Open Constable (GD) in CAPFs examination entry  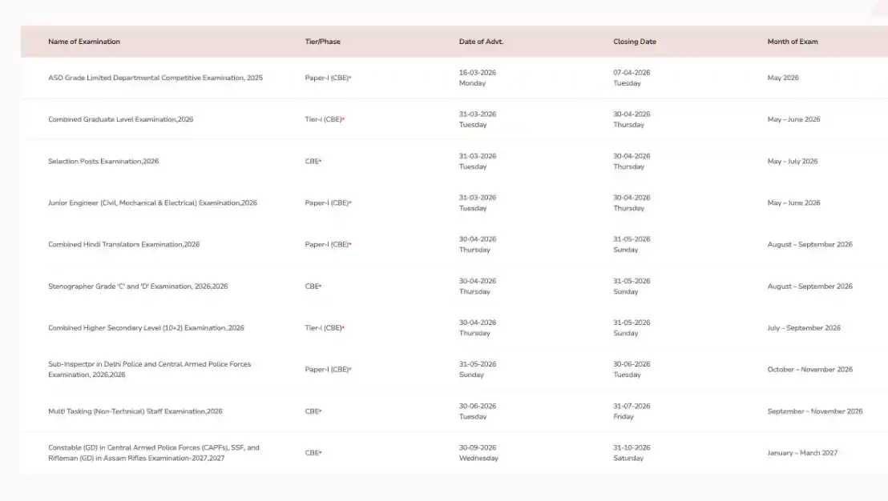coord(154,453)
